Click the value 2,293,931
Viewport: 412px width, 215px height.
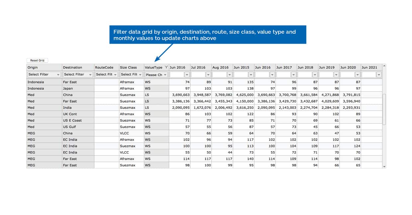351,107
